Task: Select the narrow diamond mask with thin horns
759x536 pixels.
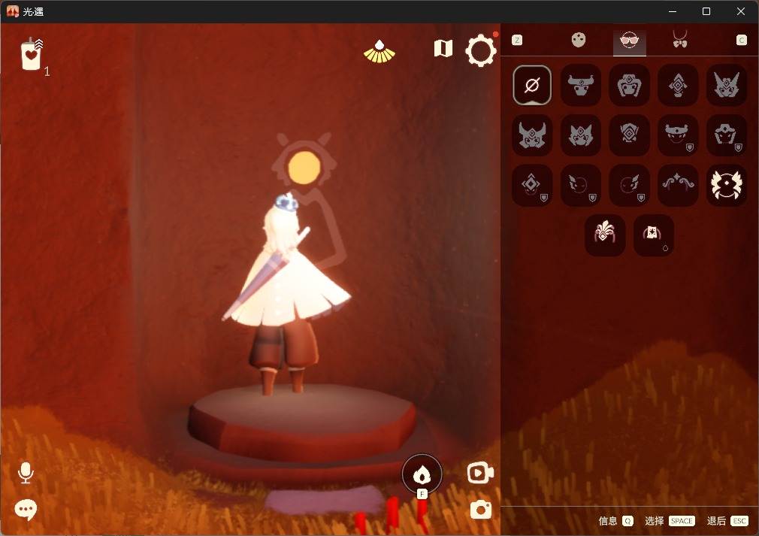Action: point(629,135)
